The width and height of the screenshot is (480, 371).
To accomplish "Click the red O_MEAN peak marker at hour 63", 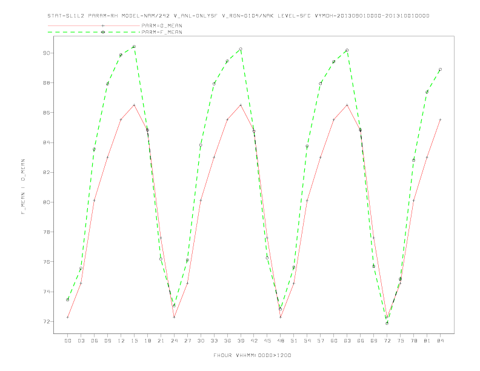I will [x=347, y=105].
